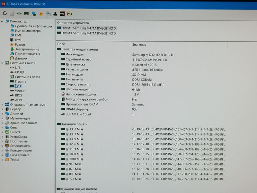Select the @ 1309 МГц timing row

pos(141,139)
